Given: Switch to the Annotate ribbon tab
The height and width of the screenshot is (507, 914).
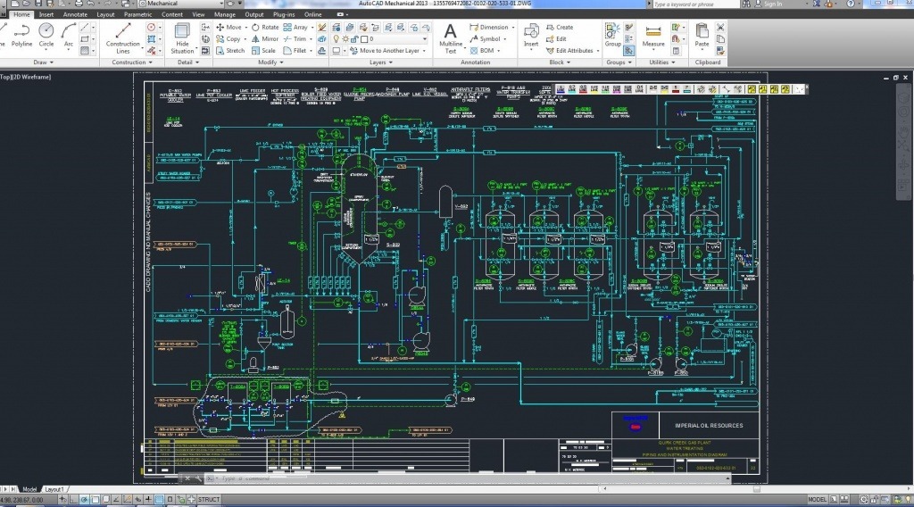Looking at the screenshot, I should point(75,14).
